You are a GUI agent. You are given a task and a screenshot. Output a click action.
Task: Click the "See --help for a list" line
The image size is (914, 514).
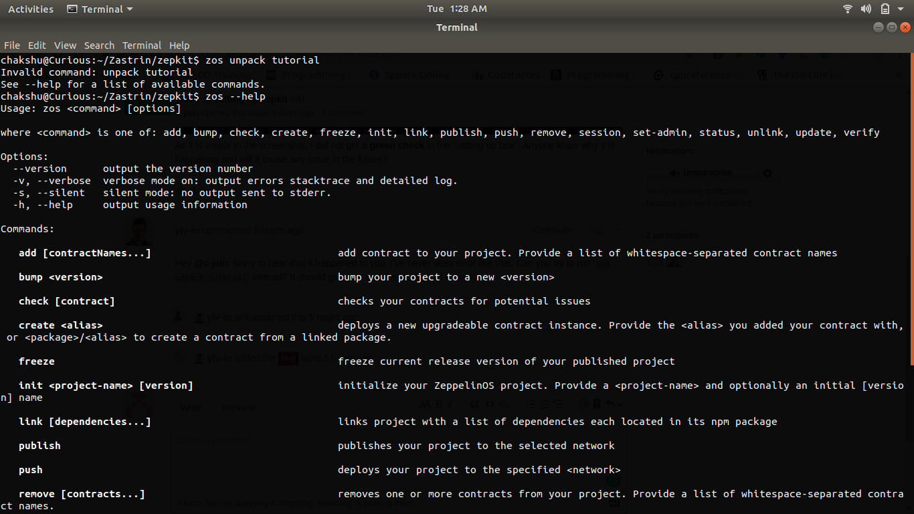133,84
